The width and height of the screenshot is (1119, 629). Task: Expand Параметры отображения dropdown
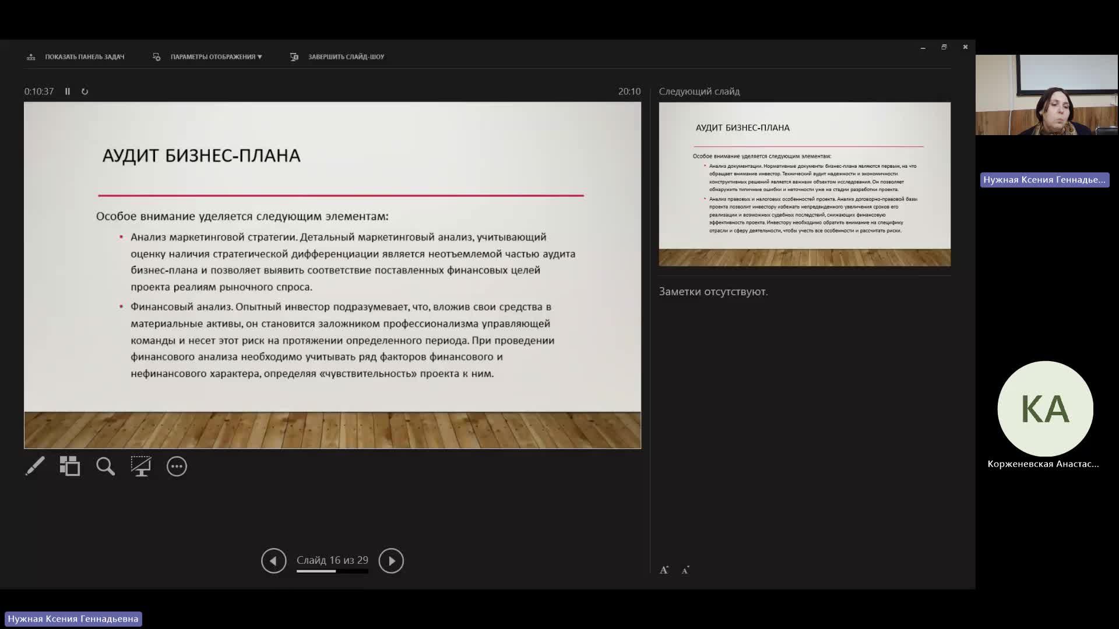pyautogui.click(x=216, y=56)
